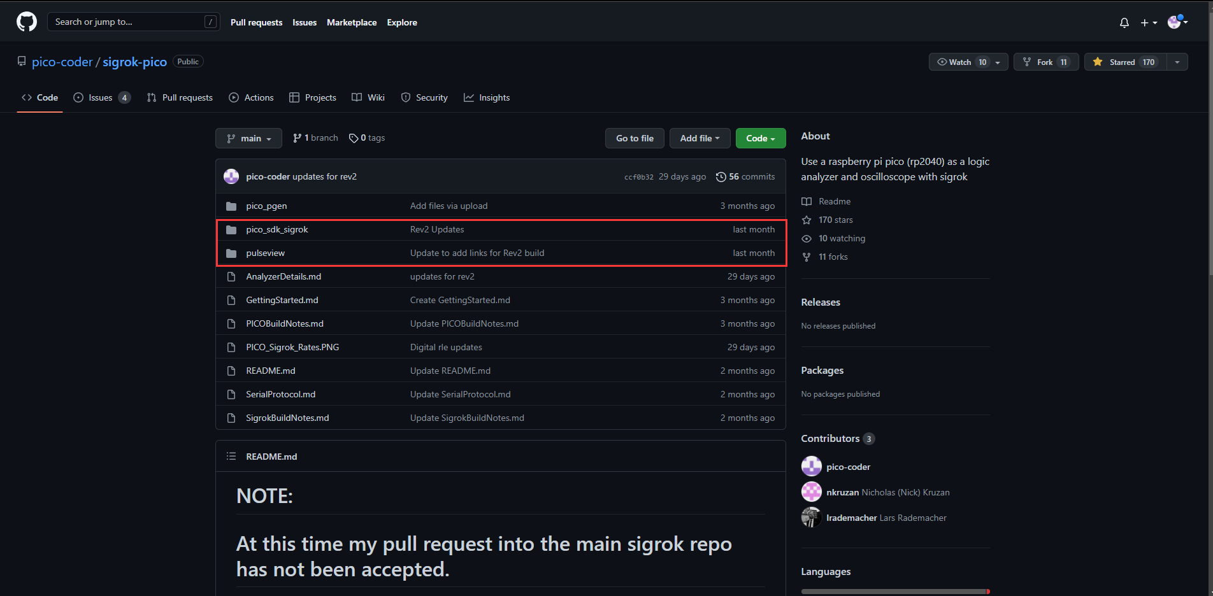Click the branch icon for 1 branch

click(297, 138)
